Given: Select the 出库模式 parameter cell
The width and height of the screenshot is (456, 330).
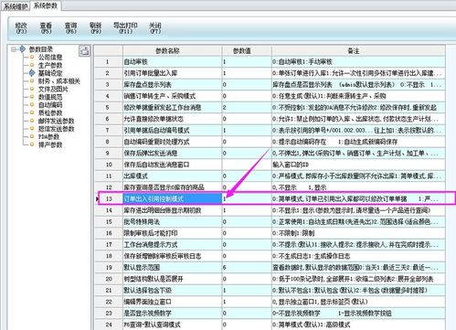Looking at the screenshot, I should tap(173, 176).
